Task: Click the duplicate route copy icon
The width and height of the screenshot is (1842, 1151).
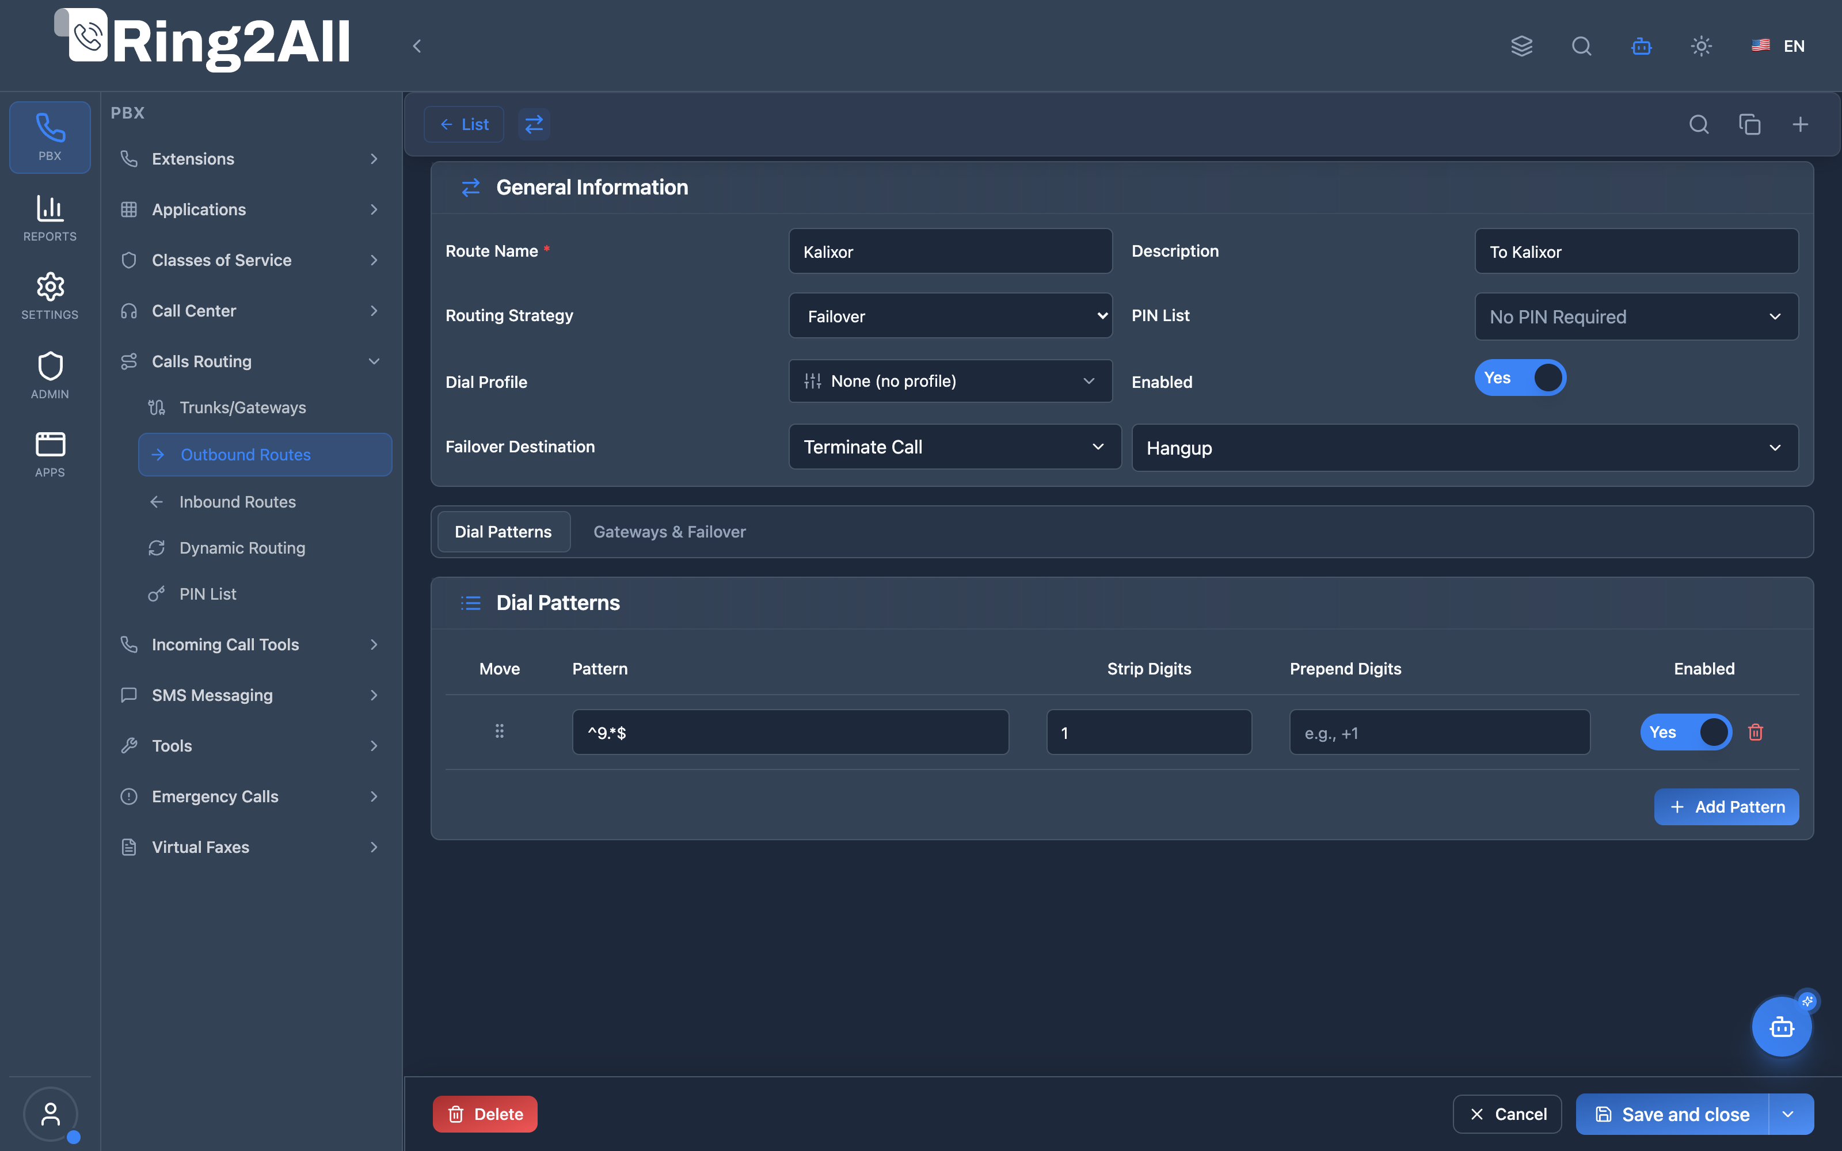Action: click(1749, 124)
